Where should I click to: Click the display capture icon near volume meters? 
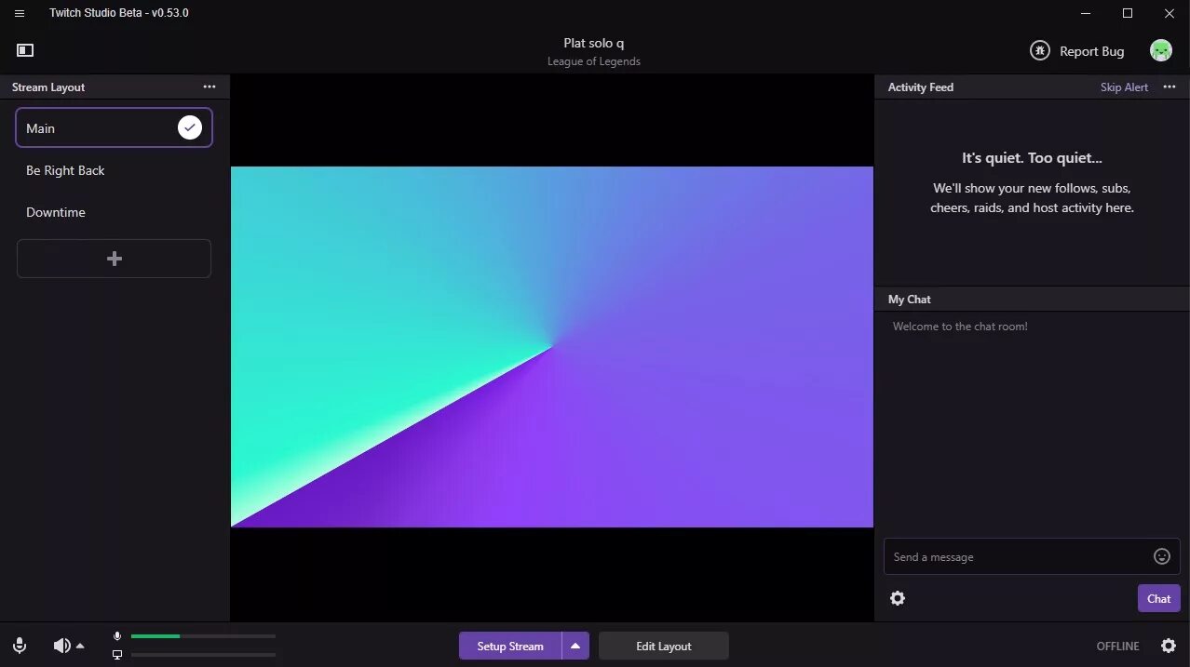[116, 655]
